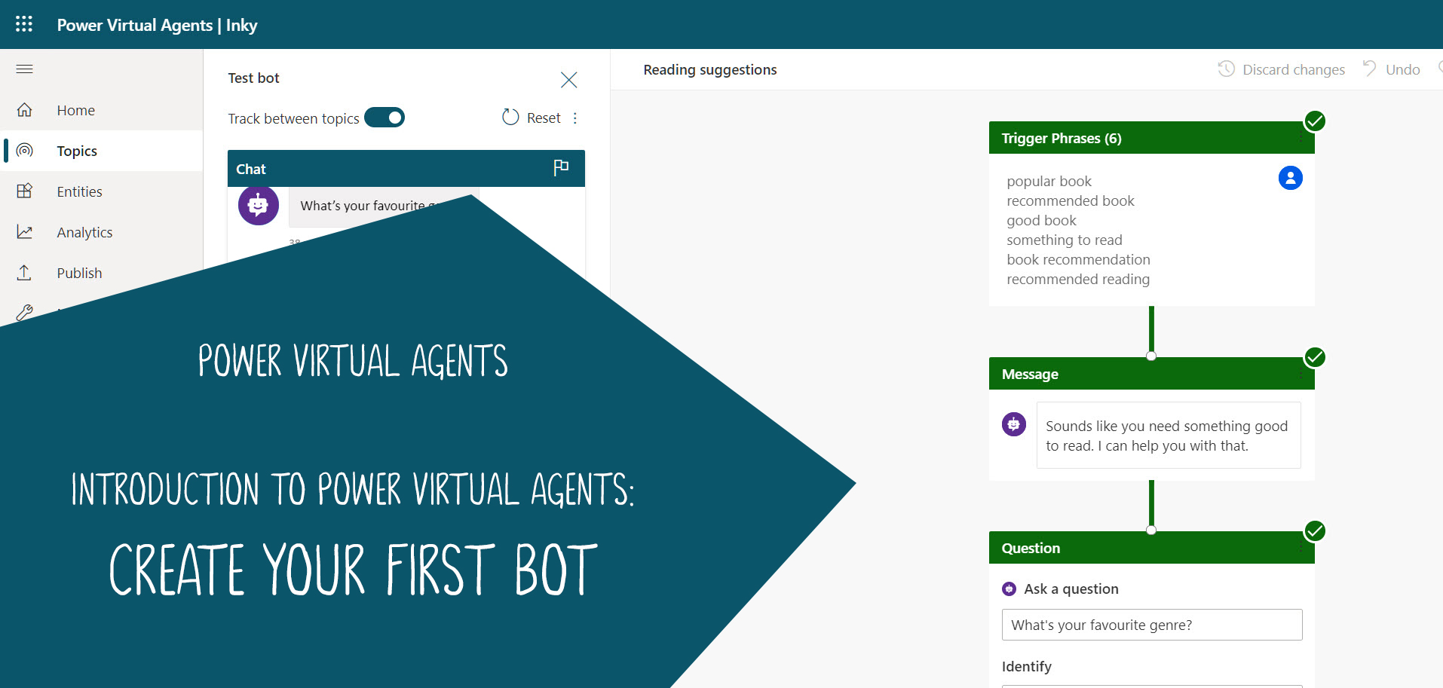Image resolution: width=1443 pixels, height=688 pixels.
Task: Open the app launcher waffle icon
Action: click(24, 24)
